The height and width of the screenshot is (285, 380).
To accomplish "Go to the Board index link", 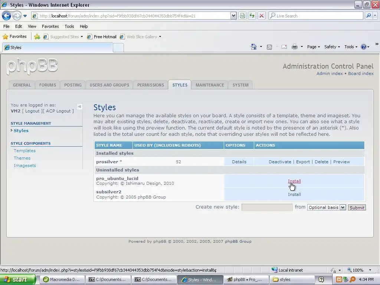I will pos(361,73).
